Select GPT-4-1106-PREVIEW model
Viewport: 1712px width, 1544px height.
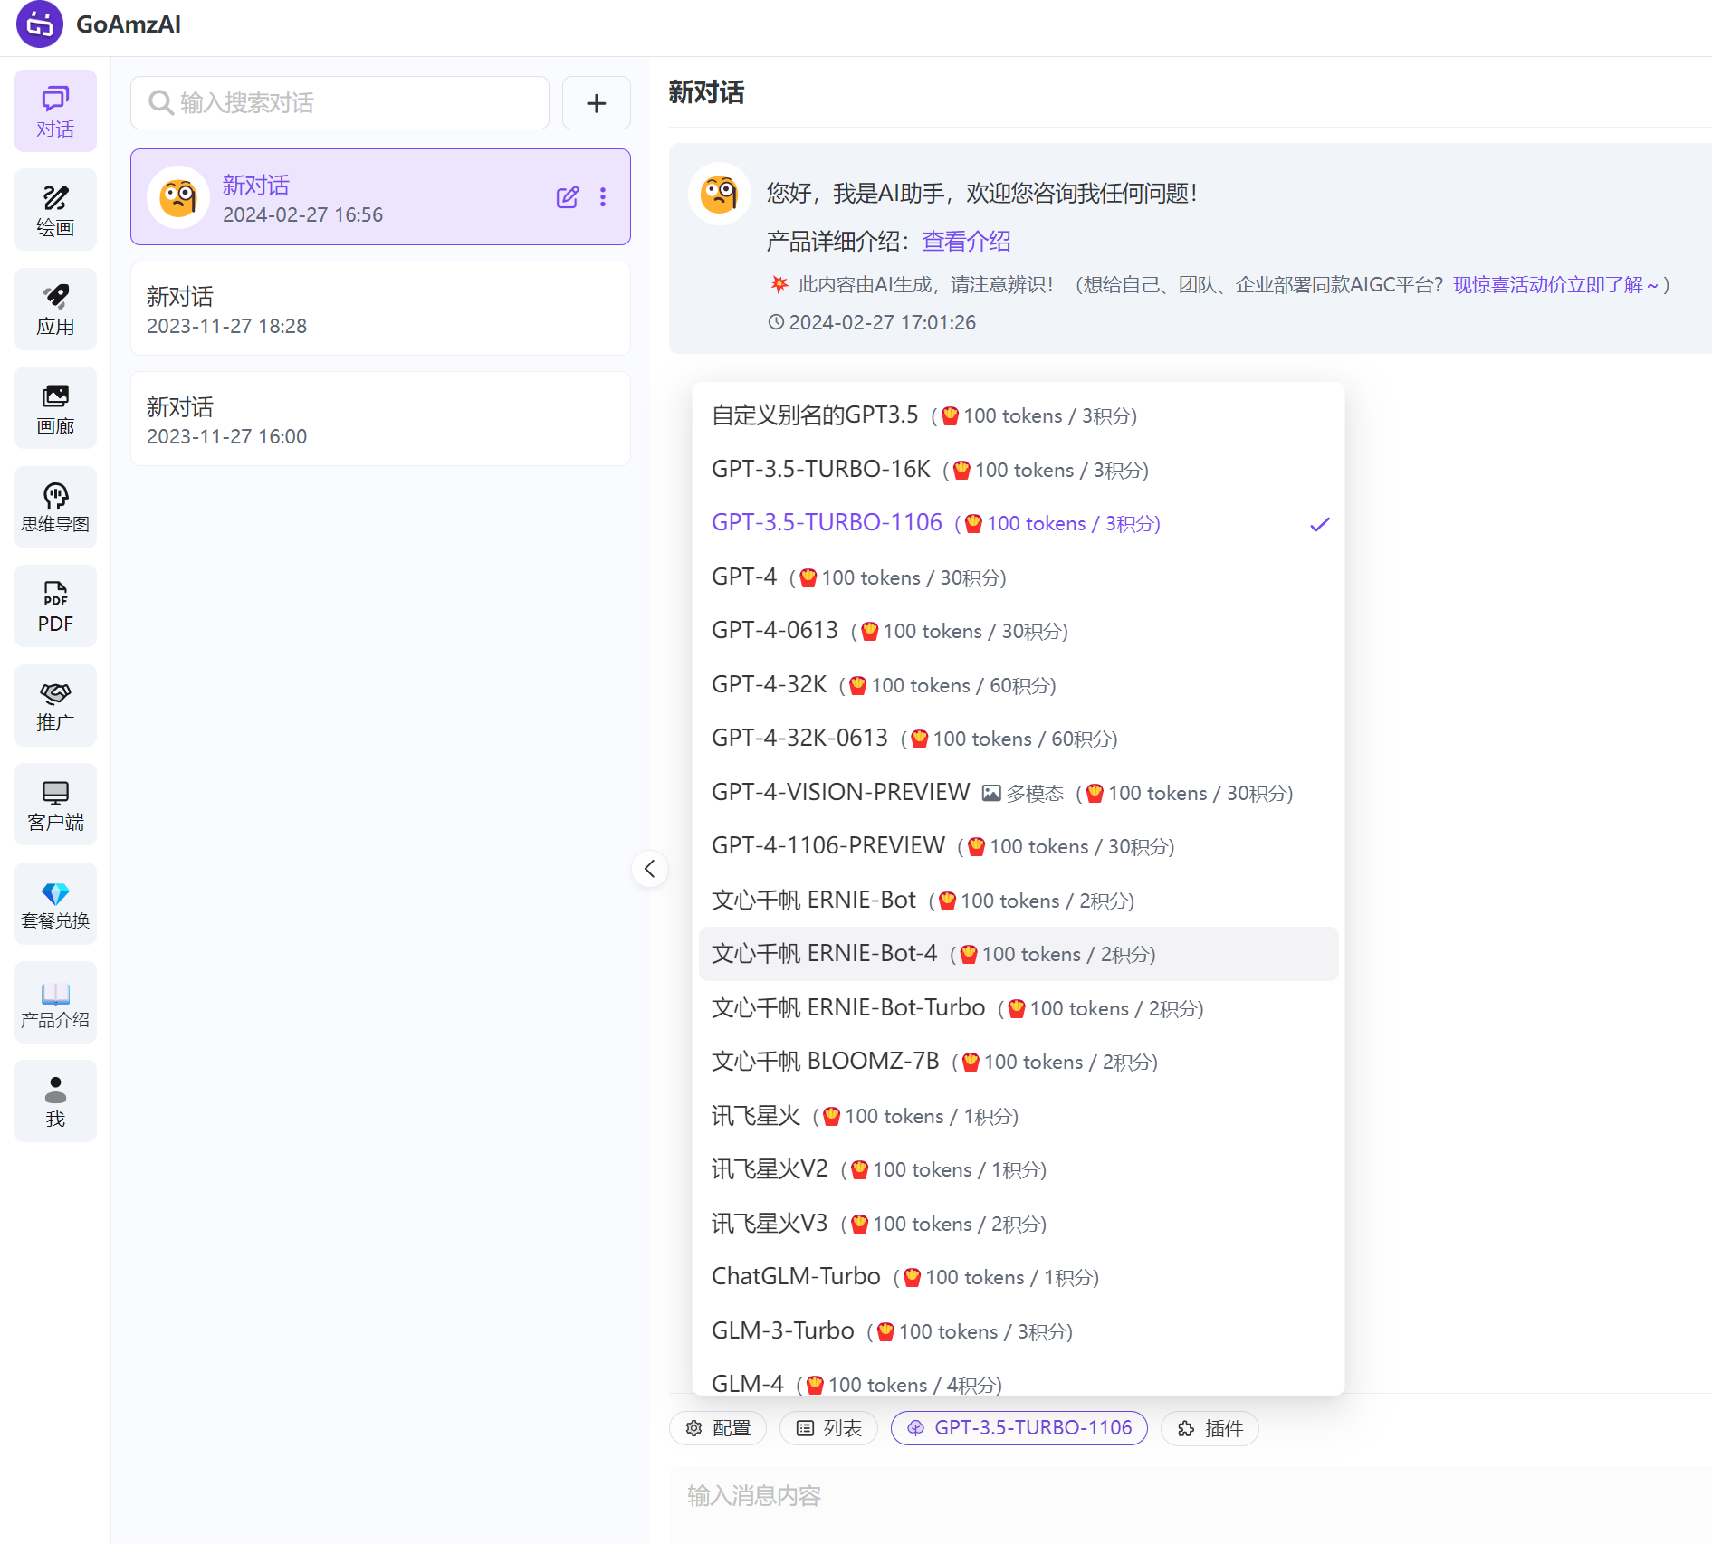1019,846
